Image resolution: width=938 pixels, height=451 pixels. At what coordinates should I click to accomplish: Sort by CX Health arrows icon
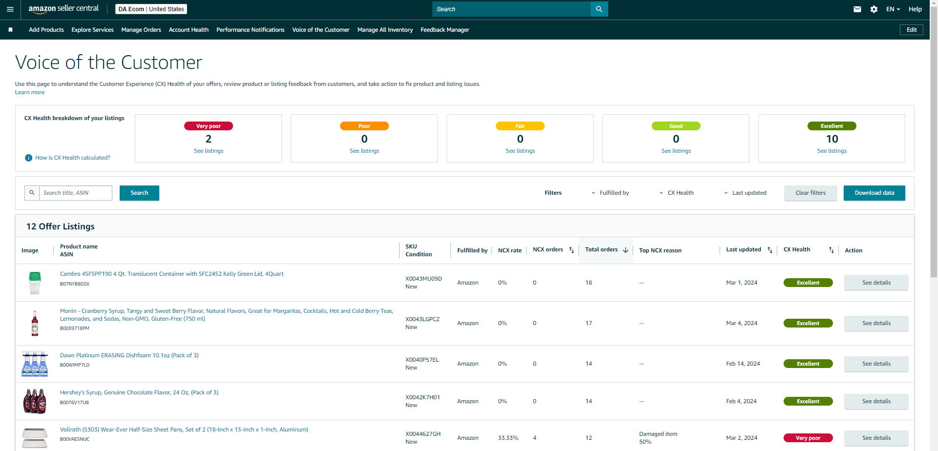[x=831, y=250]
